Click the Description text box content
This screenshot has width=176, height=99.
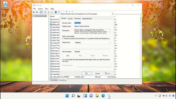click(92, 31)
